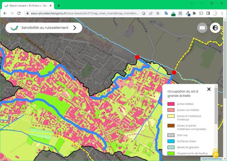Reload the page
This screenshot has height=161, width=227.
(x=19, y=13)
